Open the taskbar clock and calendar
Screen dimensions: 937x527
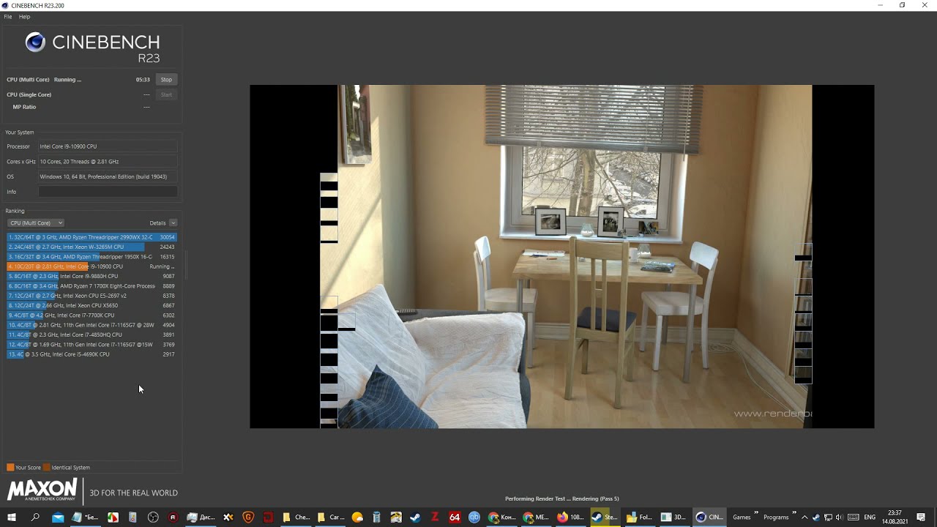(x=895, y=517)
